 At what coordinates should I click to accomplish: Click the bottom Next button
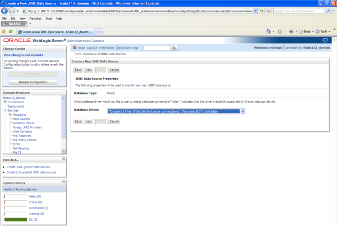click(x=88, y=121)
